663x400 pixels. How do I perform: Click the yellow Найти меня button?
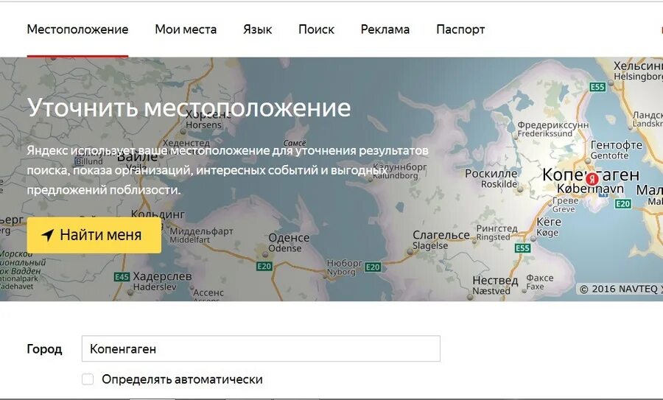click(x=94, y=235)
